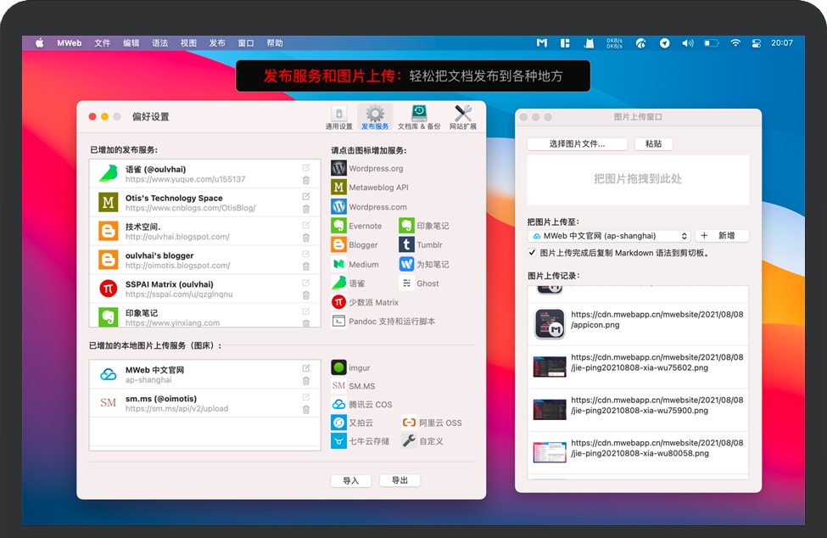Edit the 语雀 publishing service settings
Screen dimensions: 827x538
pos(305,169)
